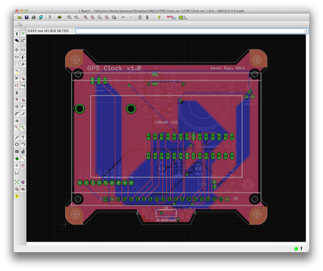Select the Split tool
Viewport: 323px width, 271px height.
pos(17,114)
